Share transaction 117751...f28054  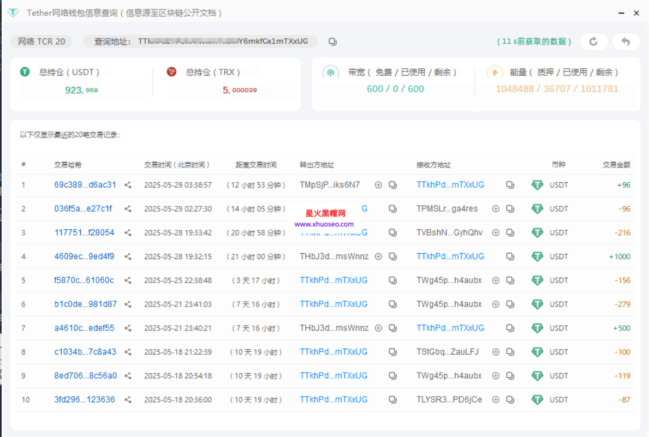pos(128,232)
